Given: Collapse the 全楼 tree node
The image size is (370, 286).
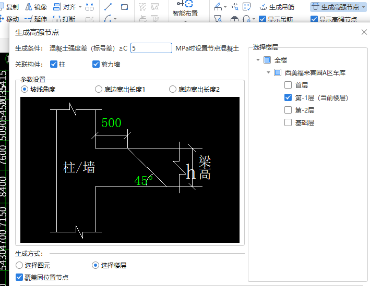Looking at the screenshot, I should point(258,60).
